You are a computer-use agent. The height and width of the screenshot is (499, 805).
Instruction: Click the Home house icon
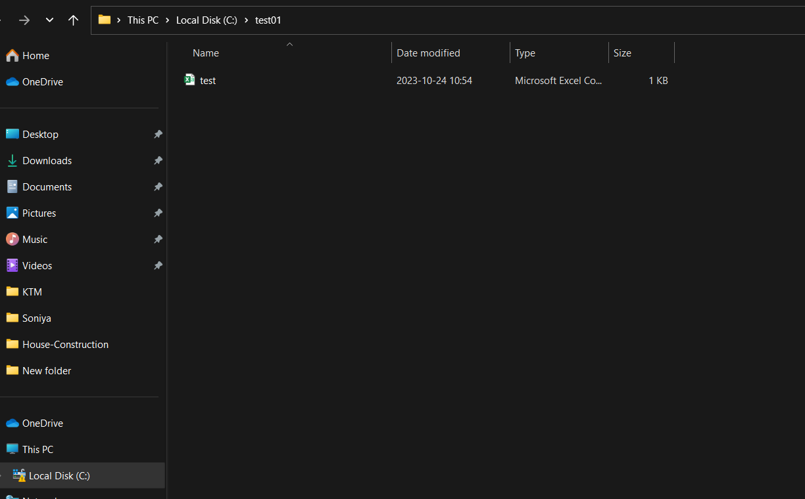(x=12, y=56)
